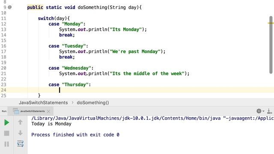The width and height of the screenshot is (274, 154).
Task: Place the cursor on case "Thursday"
Action: (x=70, y=85)
